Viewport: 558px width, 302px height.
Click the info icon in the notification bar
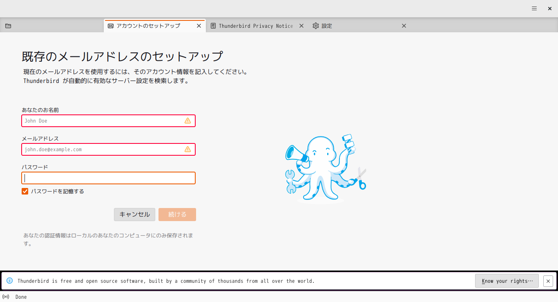[9, 281]
